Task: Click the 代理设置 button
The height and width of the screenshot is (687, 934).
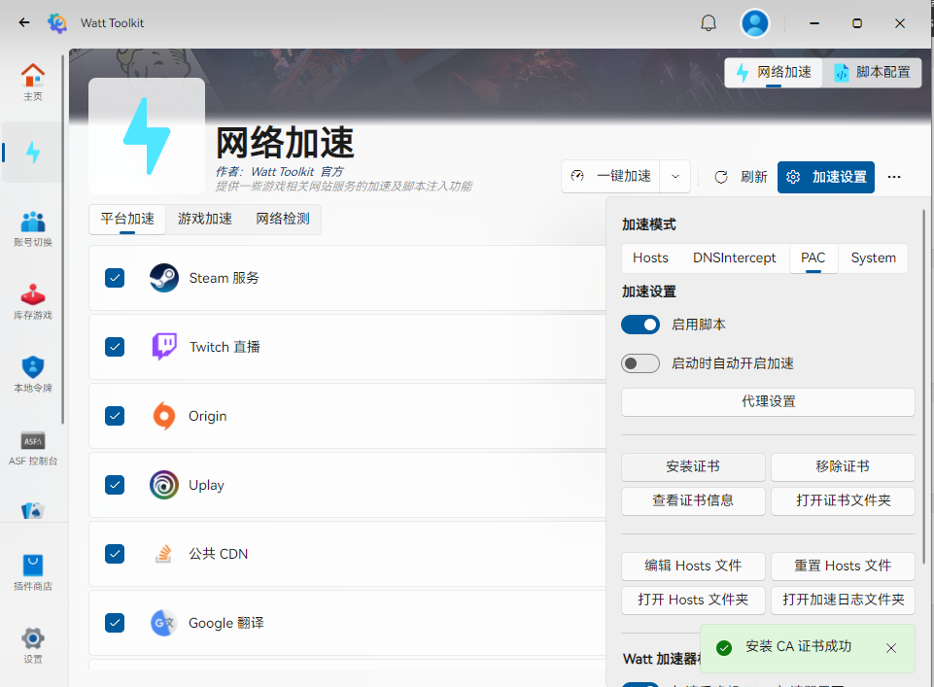Action: (x=768, y=401)
